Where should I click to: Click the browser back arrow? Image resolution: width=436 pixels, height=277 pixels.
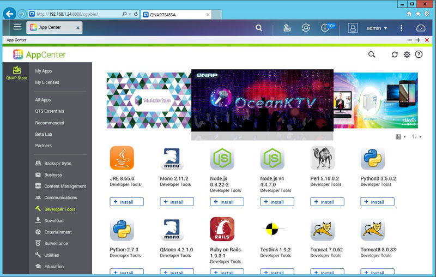9,14
